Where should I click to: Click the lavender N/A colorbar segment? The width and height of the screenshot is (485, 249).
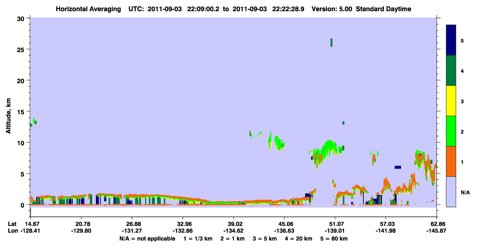pyautogui.click(x=451, y=192)
